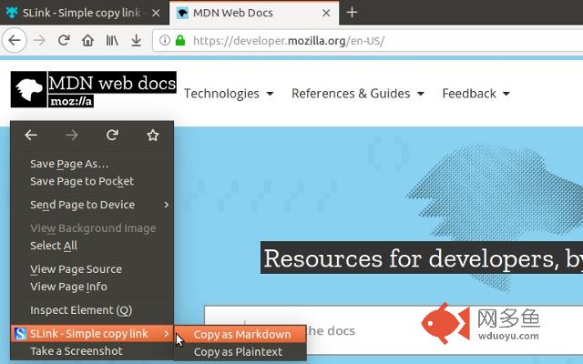583x364 pixels.
Task: Click the moz://a logo text
Action: coord(71,101)
